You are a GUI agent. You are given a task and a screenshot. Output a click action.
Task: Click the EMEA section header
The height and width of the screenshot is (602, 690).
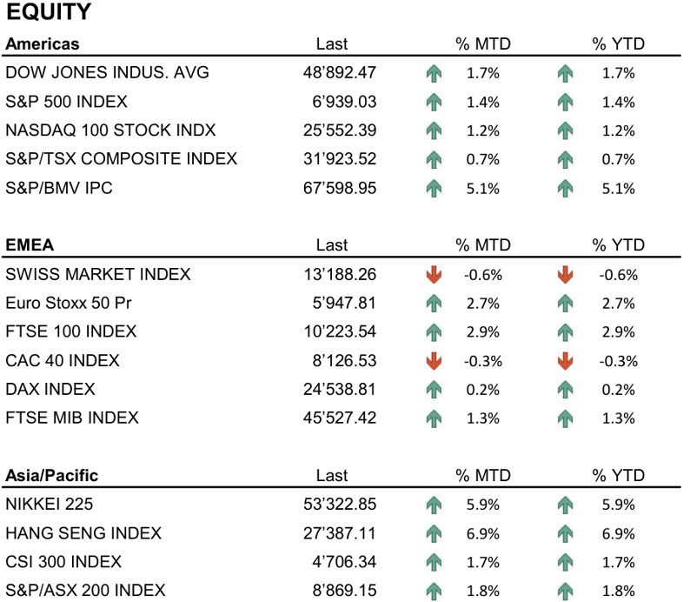point(30,245)
